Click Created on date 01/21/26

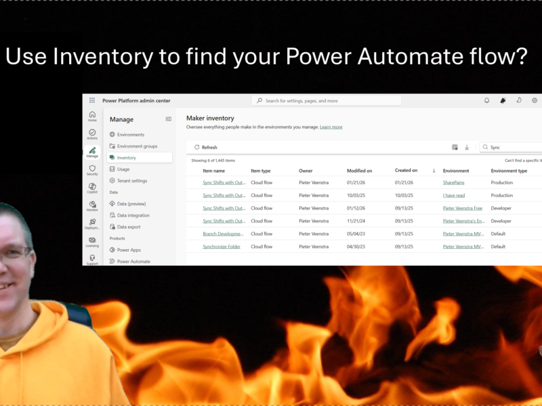[404, 182]
